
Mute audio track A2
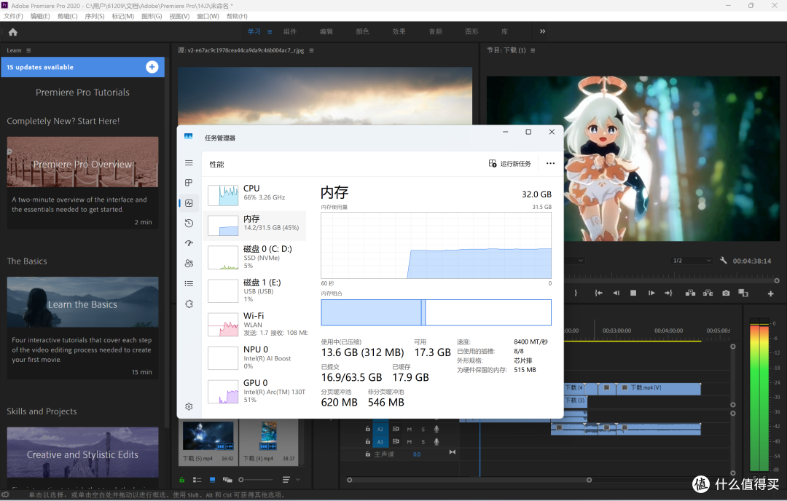click(409, 430)
